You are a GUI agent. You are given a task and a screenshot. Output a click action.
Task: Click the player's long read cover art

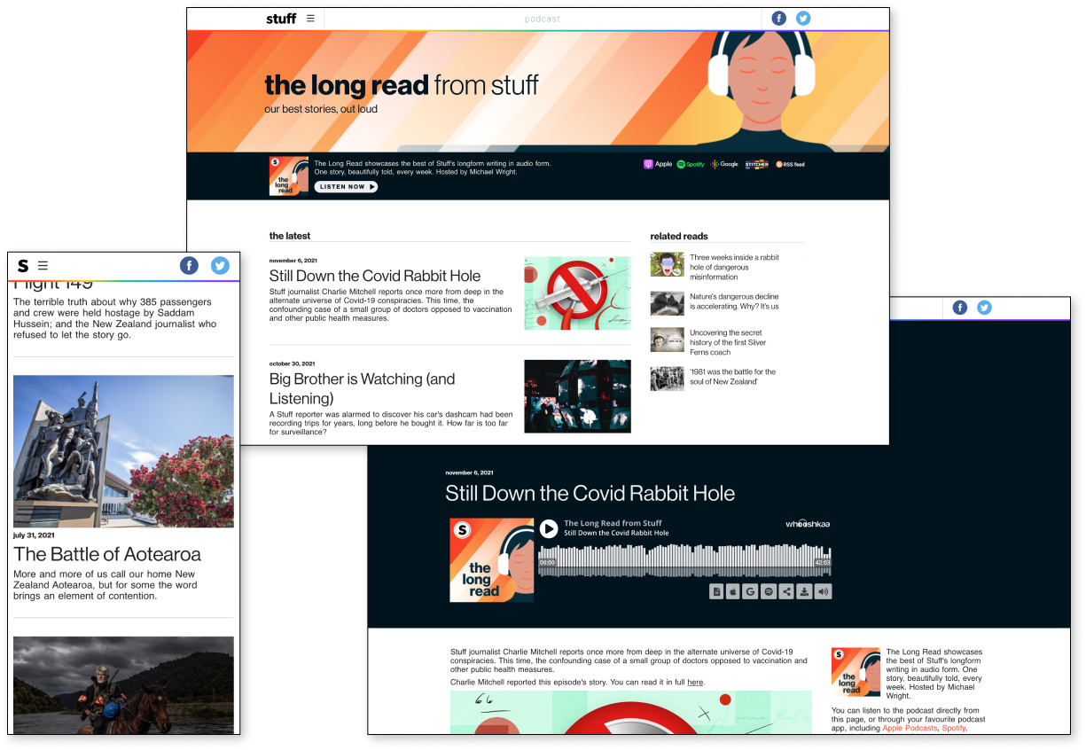tap(492, 560)
